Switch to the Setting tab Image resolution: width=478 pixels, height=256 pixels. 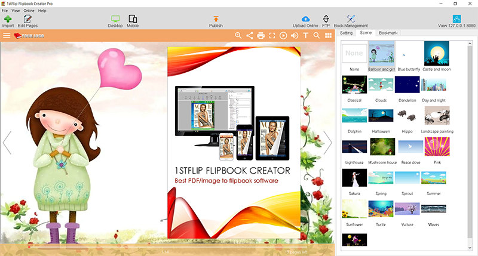click(x=346, y=33)
